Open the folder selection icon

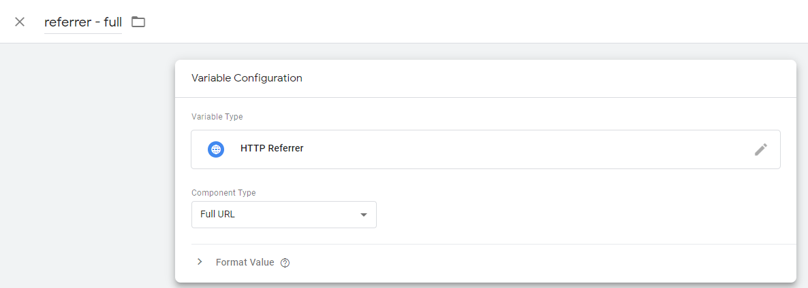(138, 22)
